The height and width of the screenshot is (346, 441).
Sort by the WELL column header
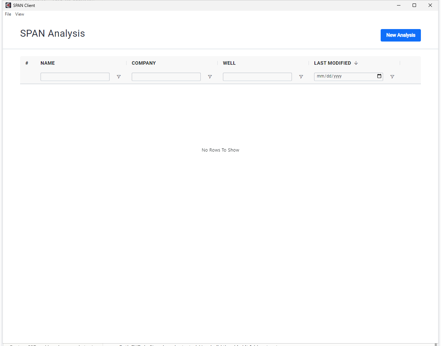point(229,63)
